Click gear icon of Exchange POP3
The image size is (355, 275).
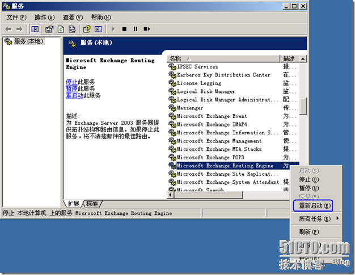coord(172,157)
